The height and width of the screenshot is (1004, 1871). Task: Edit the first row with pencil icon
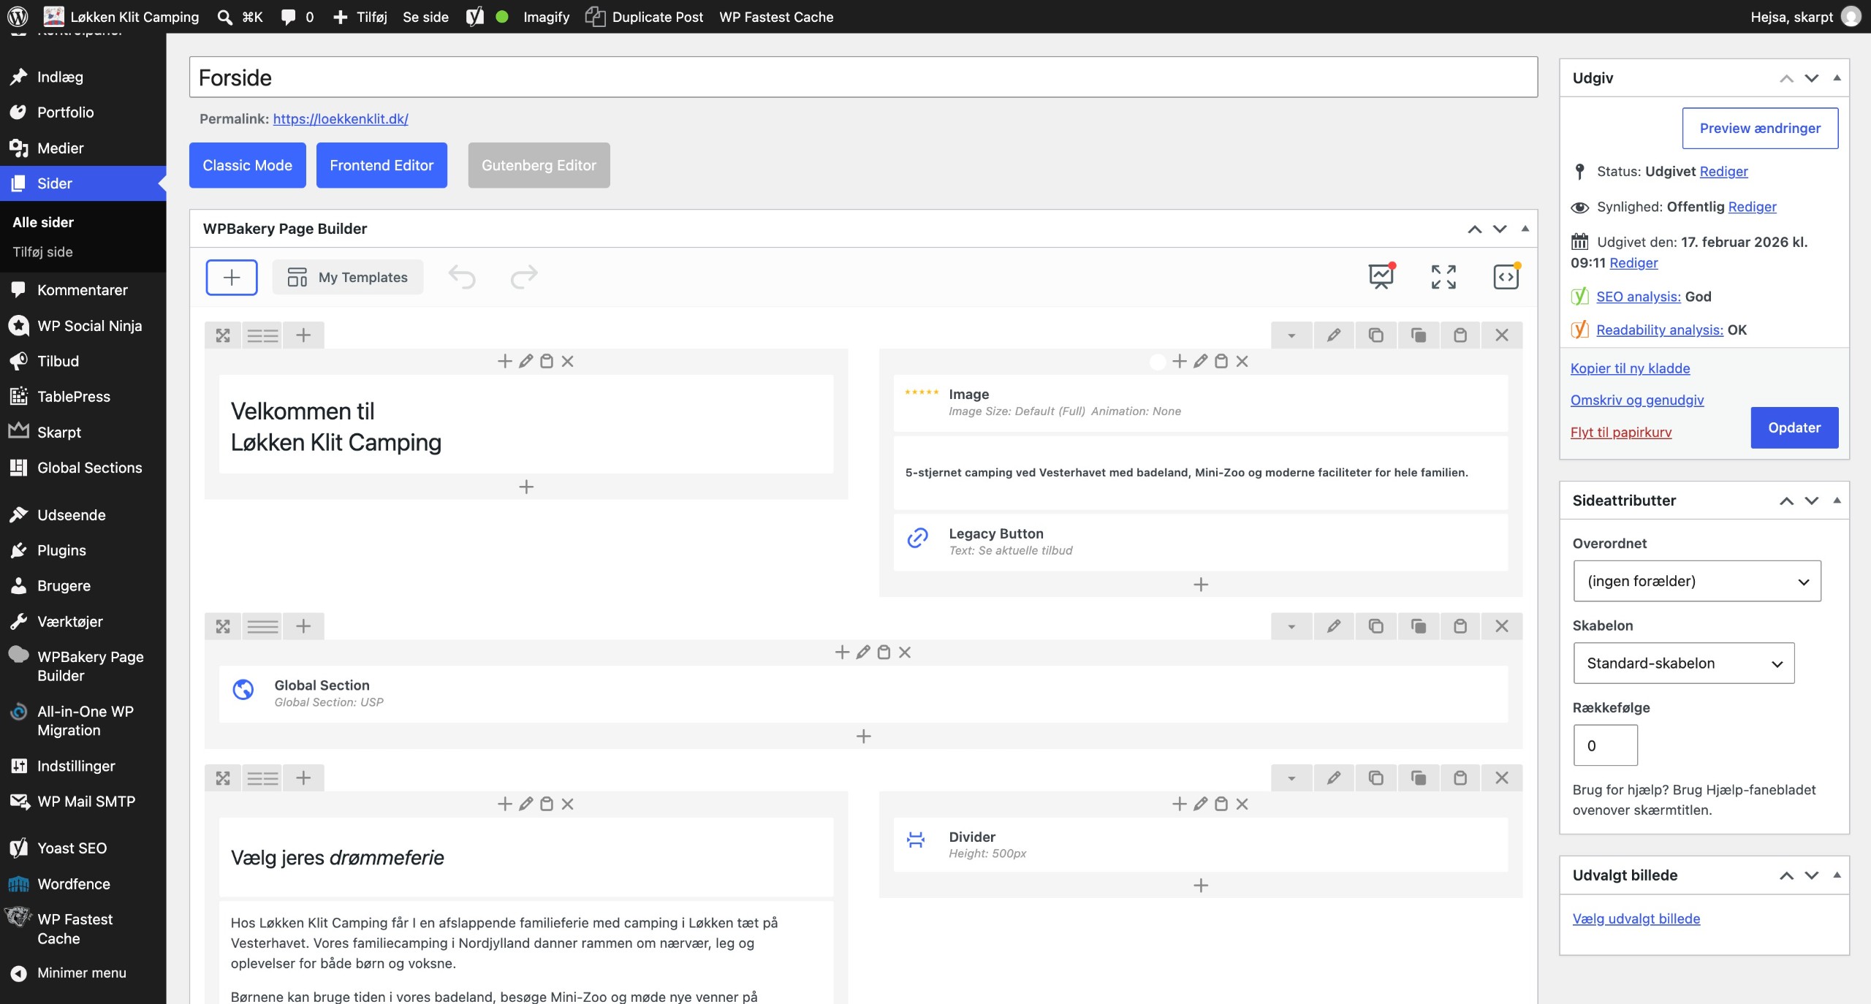click(x=1334, y=335)
